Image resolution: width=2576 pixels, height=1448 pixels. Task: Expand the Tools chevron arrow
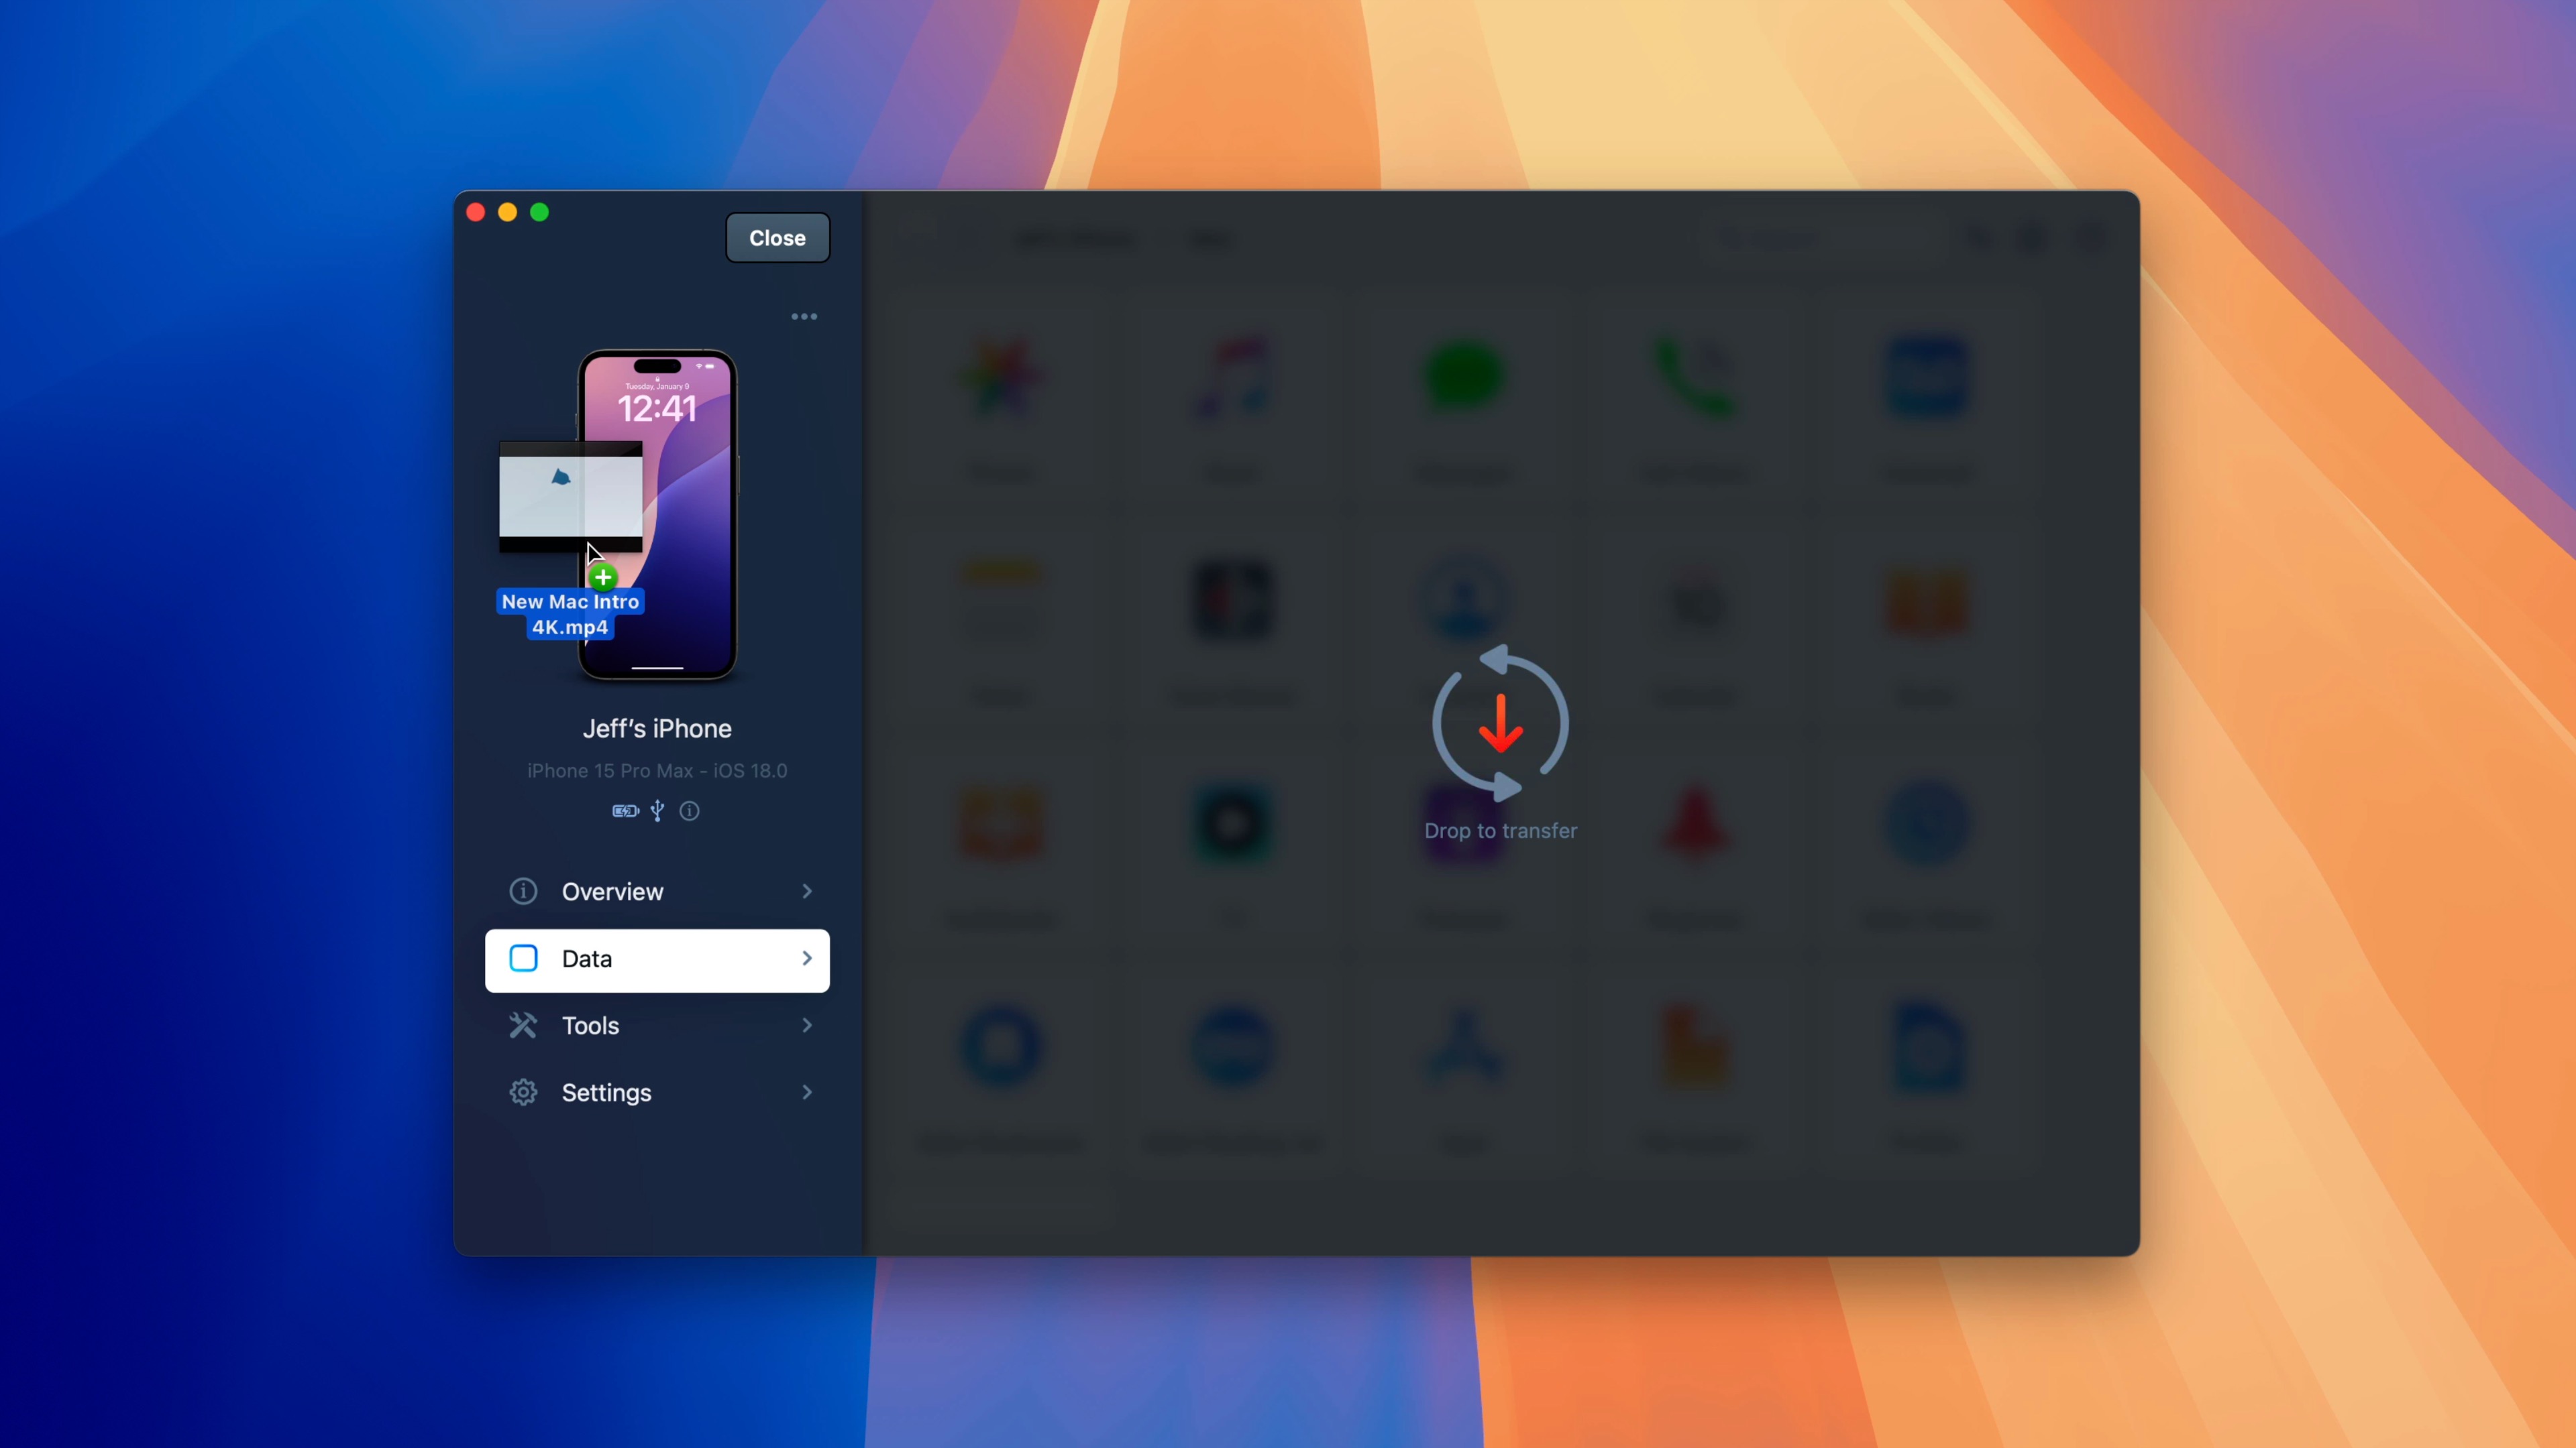(807, 1025)
